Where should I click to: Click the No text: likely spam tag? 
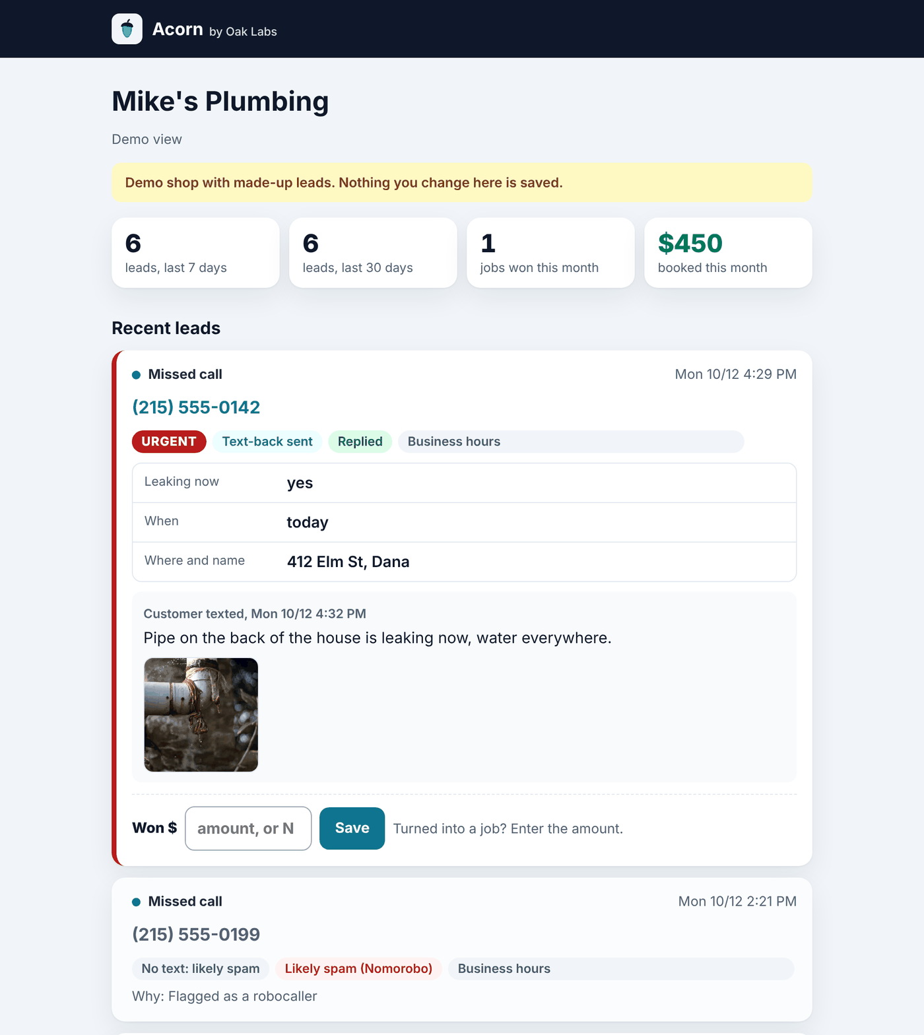pos(201,968)
